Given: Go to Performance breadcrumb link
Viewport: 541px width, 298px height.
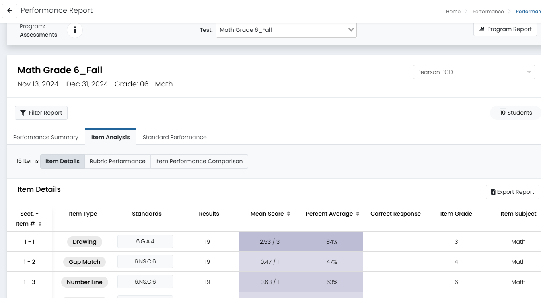Looking at the screenshot, I should 488,11.
